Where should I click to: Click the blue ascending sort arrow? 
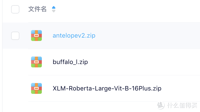click(x=54, y=8)
